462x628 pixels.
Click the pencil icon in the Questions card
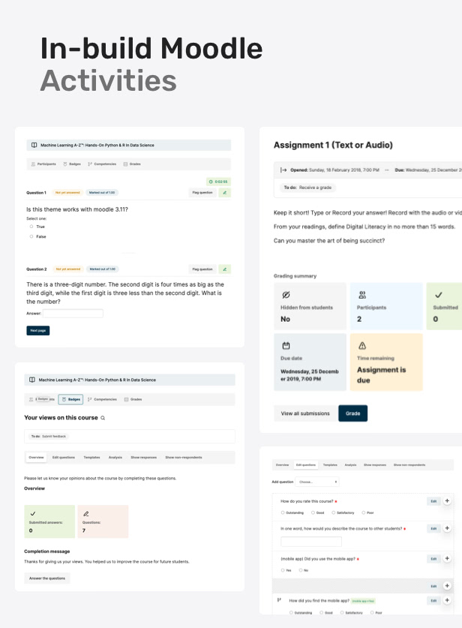click(x=85, y=513)
